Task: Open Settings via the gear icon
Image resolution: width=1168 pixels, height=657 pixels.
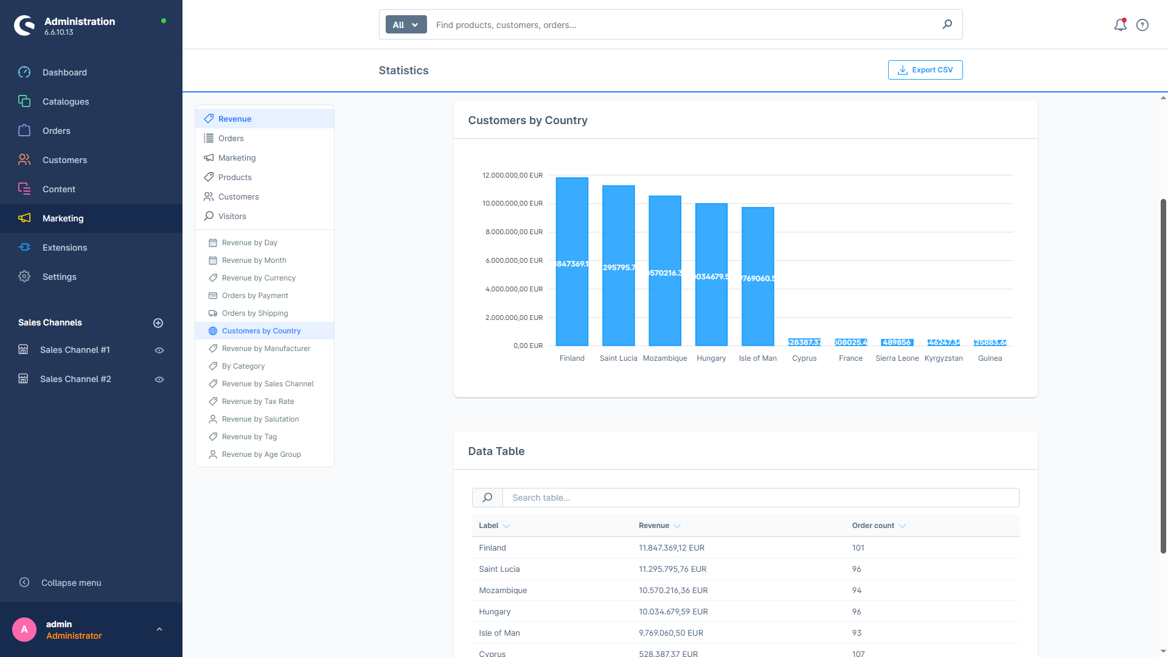Action: pyautogui.click(x=24, y=276)
